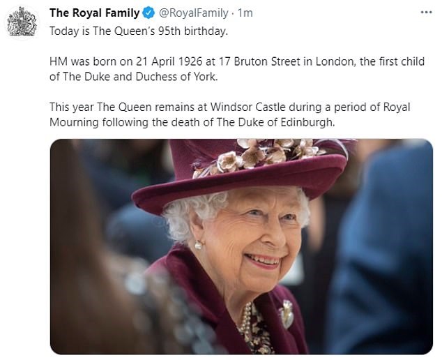Click the brooch on the Queen's coat
This screenshot has width=442, height=360.
[x=287, y=313]
